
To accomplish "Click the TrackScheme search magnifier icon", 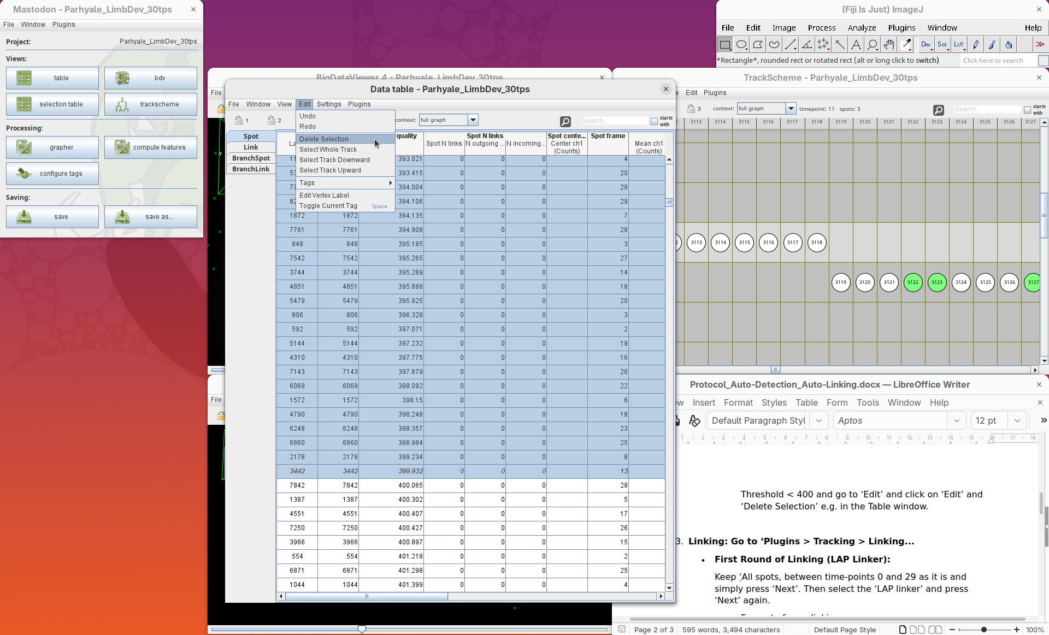I will click(939, 110).
